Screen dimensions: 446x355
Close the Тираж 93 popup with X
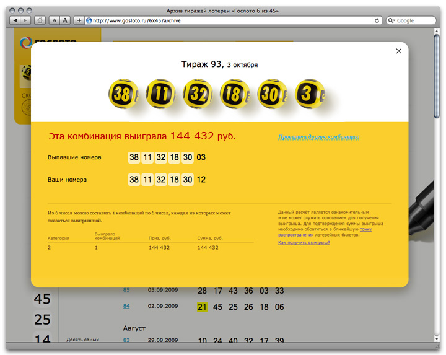(399, 51)
